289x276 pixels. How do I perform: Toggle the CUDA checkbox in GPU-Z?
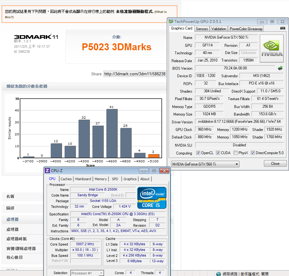click(x=218, y=153)
